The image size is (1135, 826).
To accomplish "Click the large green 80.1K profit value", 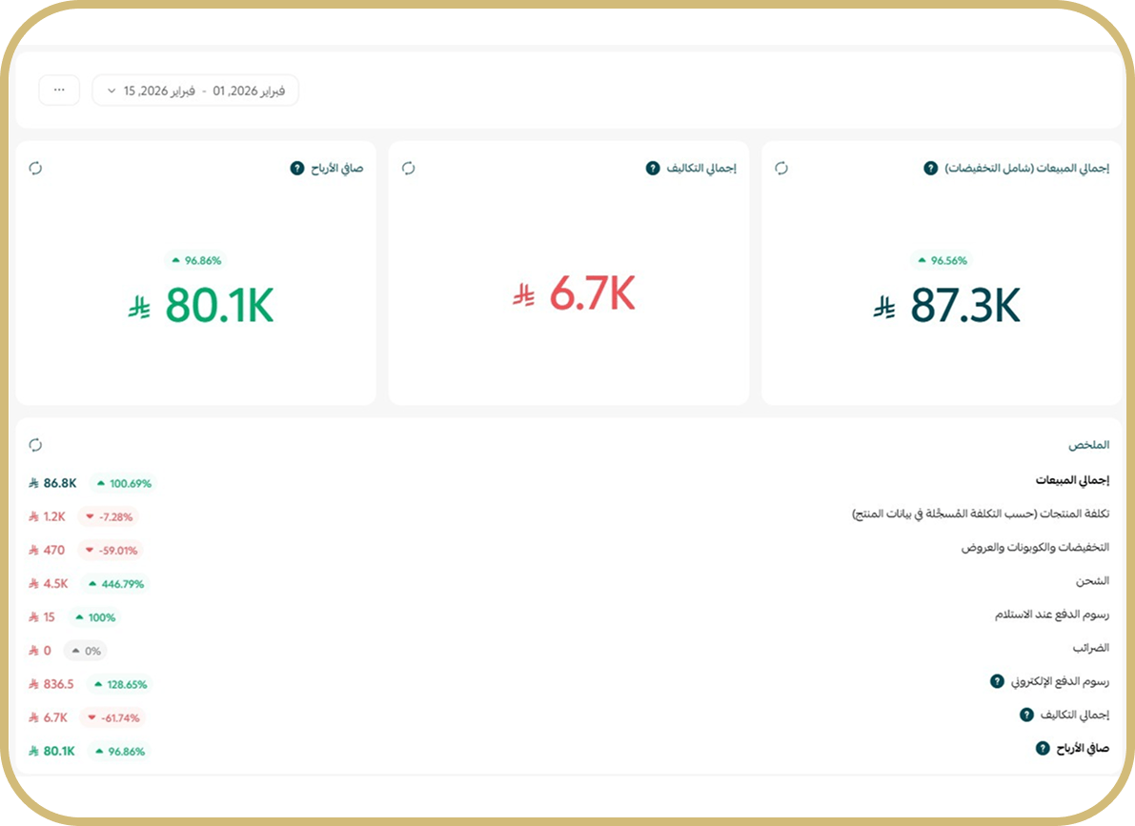I will (219, 305).
